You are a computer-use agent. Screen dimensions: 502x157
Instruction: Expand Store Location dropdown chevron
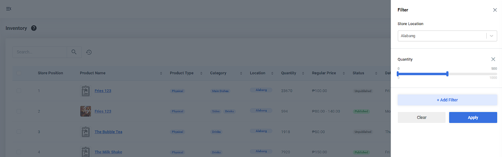(492, 36)
